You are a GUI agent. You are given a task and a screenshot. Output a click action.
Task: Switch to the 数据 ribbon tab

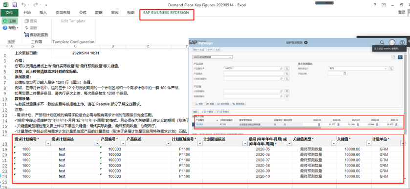coord(99,13)
